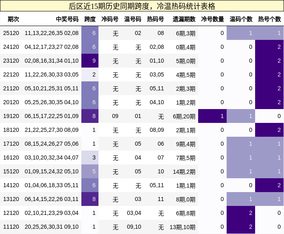
Task: Select the 热码号 column header
Action: 155,19
